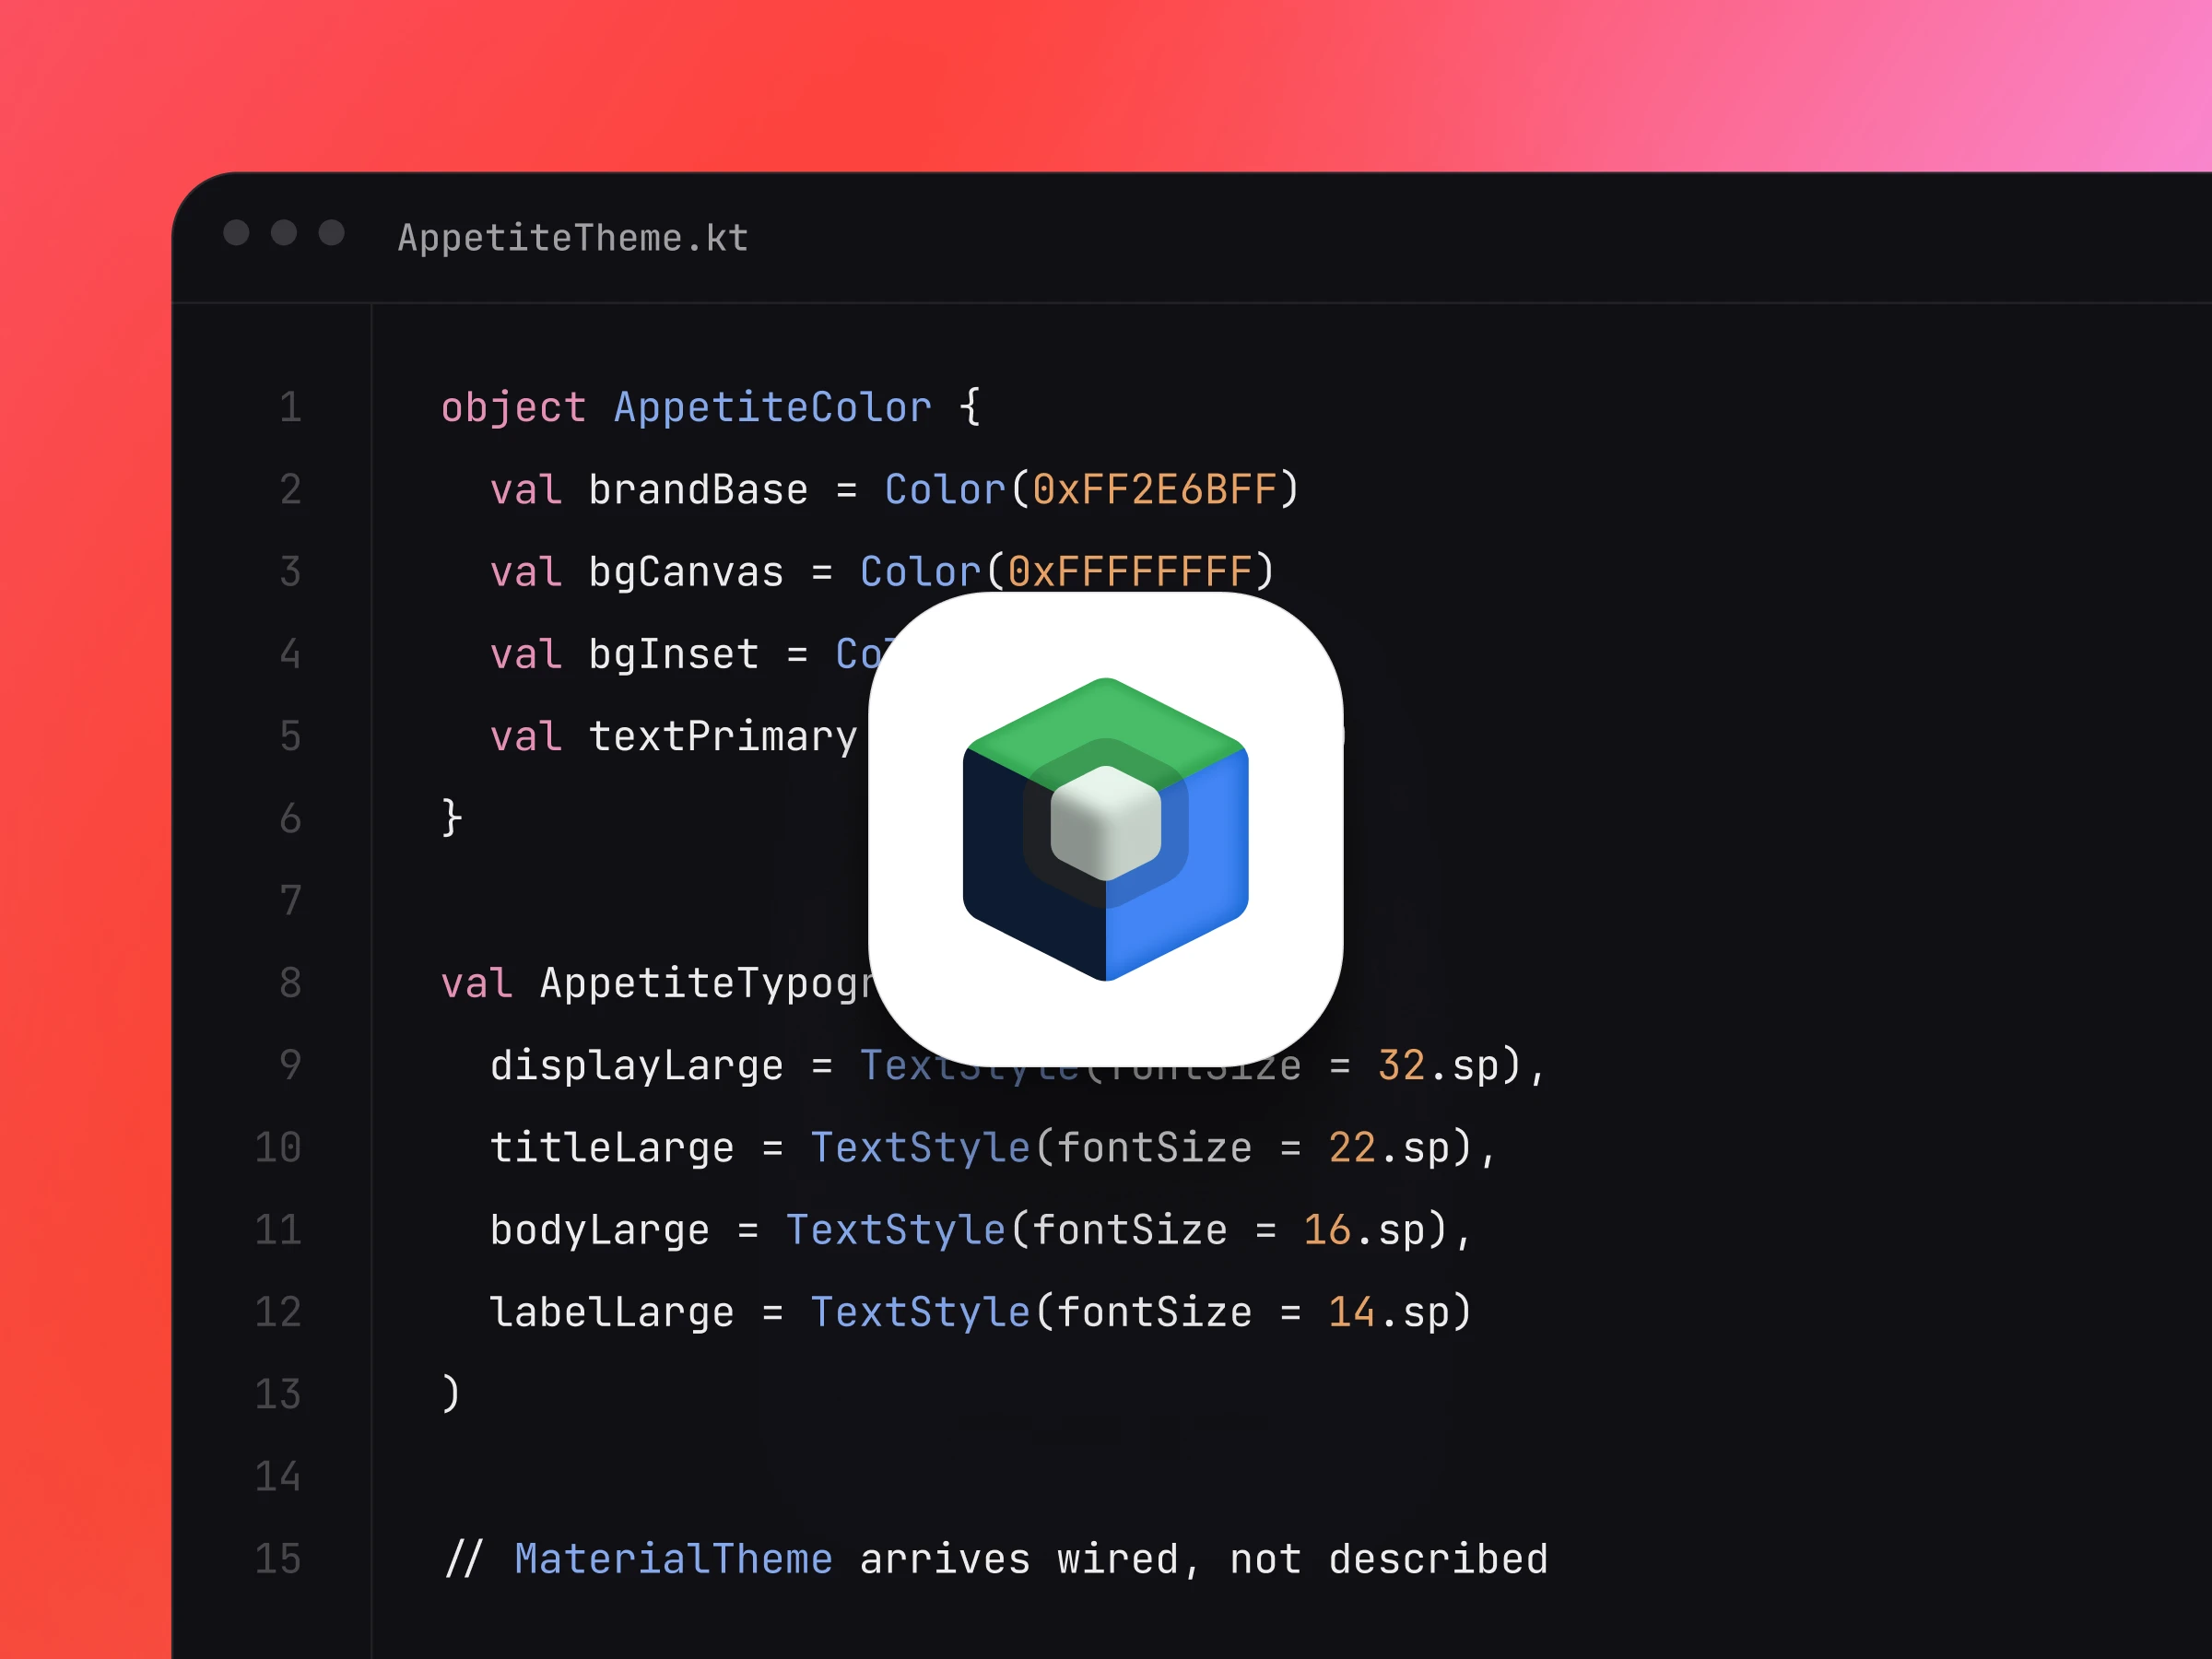The image size is (2212, 1659).
Task: Click TextStyle on the titleLarge line
Action: [920, 1148]
